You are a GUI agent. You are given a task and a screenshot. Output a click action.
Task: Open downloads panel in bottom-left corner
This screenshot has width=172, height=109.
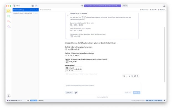(9, 96)
